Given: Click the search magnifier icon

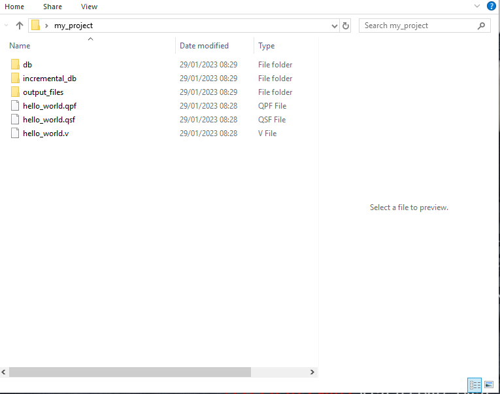Looking at the screenshot, I should click(482, 26).
